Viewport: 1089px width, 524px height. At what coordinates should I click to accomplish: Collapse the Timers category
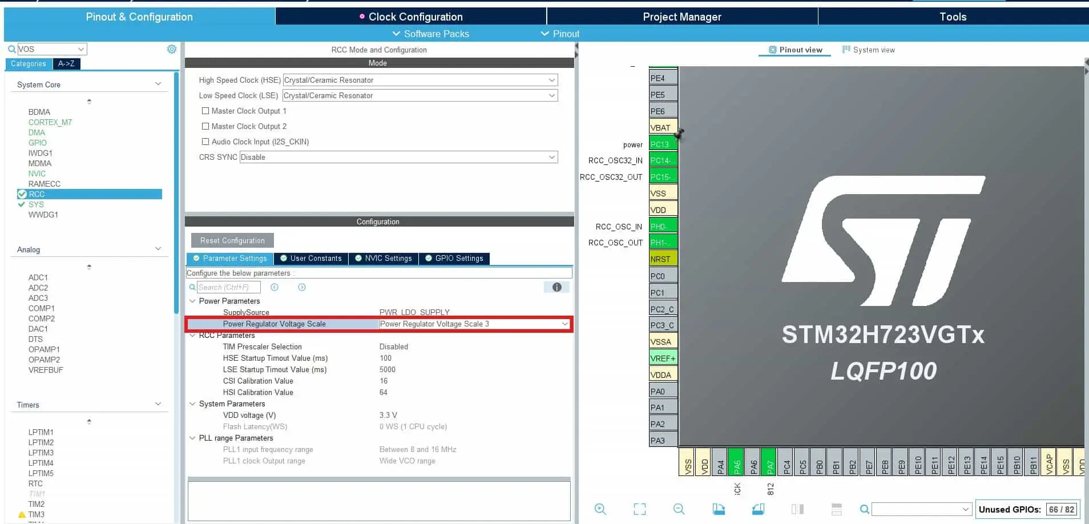tap(158, 404)
